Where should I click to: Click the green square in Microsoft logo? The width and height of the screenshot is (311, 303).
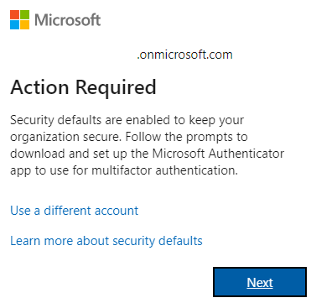(x=24, y=15)
